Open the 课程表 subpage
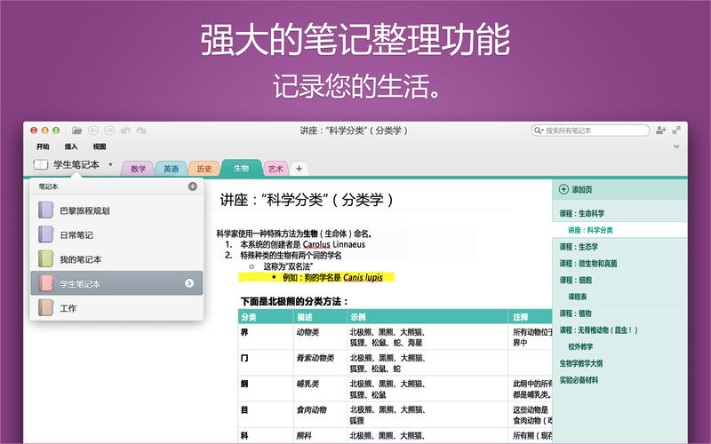The image size is (711, 444). (619, 297)
